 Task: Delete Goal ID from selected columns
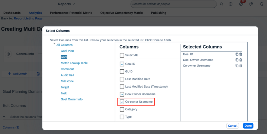pos(241,54)
